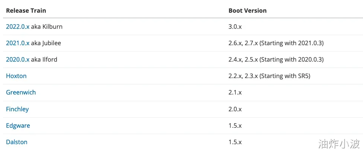This screenshot has height=152, width=363.
Task: Select the Starting with SR5 cell
Action: [x=269, y=76]
